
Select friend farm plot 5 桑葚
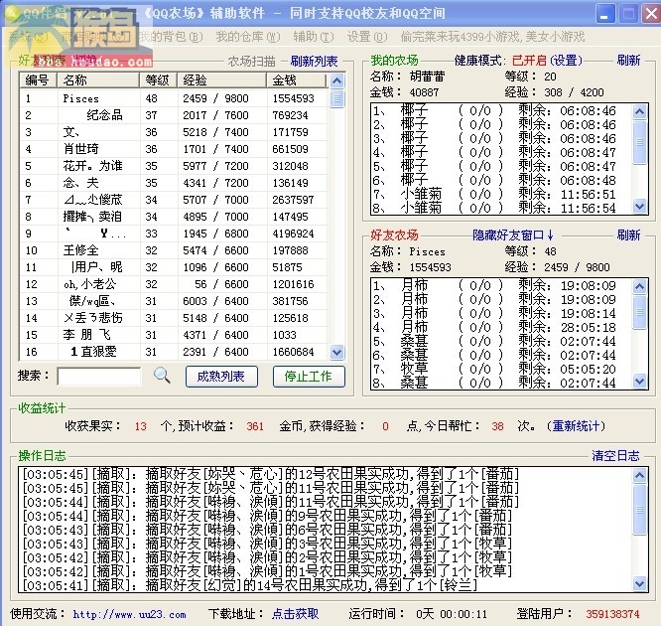pyautogui.click(x=501, y=341)
